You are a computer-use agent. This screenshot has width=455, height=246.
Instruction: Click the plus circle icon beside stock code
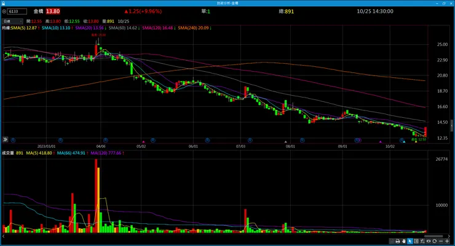pyautogui.click(x=4, y=12)
